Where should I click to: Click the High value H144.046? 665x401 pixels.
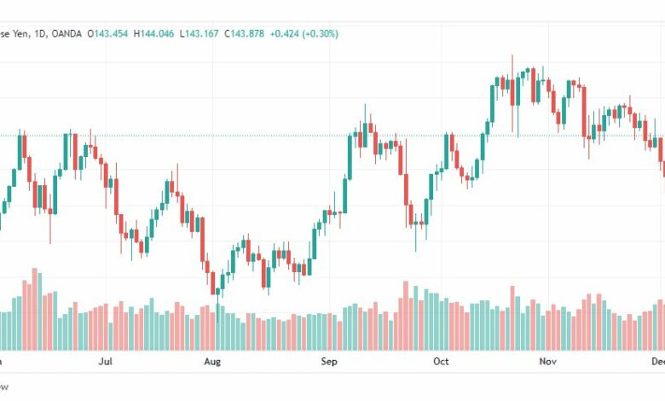[153, 33]
